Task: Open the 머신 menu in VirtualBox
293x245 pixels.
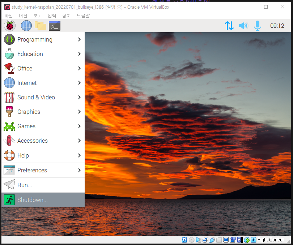Action: pos(23,16)
